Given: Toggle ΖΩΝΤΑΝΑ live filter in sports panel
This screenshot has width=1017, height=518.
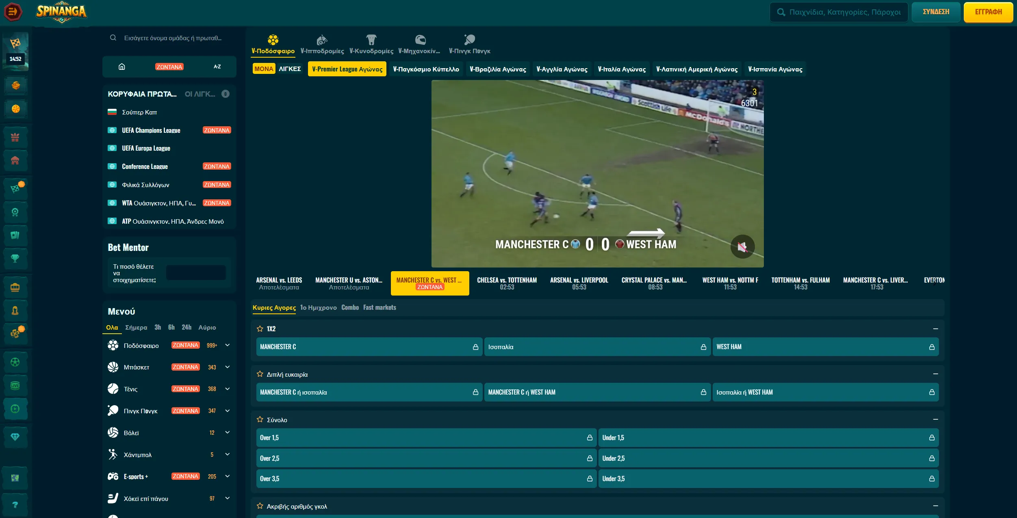Looking at the screenshot, I should coord(169,67).
